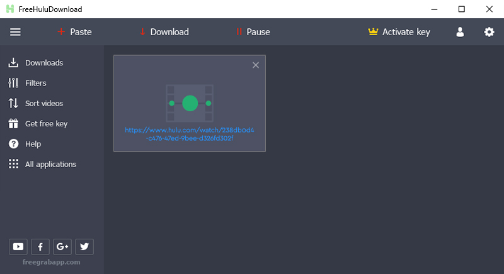Open the YouTube social icon
Screen dimensions: 504x274
pos(18,246)
